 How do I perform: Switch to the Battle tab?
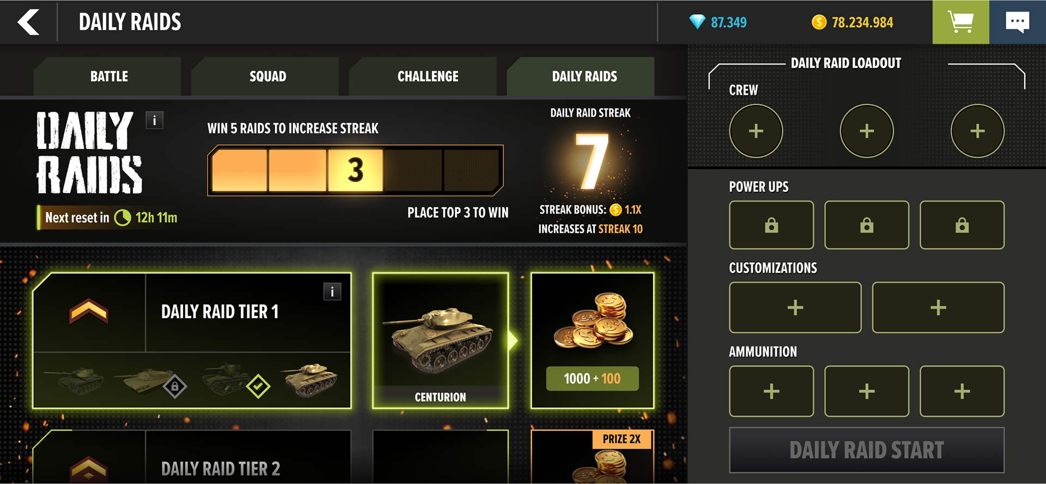tap(109, 76)
